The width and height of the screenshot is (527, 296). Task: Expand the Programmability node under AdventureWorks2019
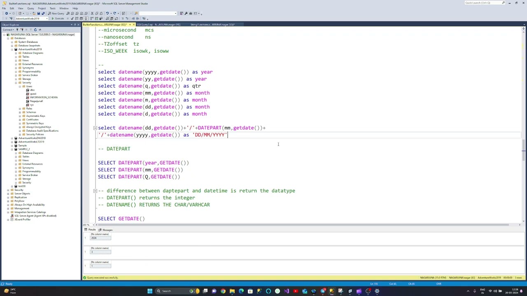pyautogui.click(x=16, y=72)
